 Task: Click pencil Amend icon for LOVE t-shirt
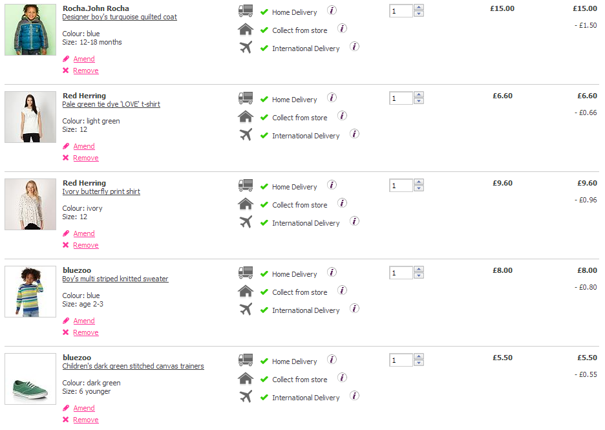pos(66,146)
